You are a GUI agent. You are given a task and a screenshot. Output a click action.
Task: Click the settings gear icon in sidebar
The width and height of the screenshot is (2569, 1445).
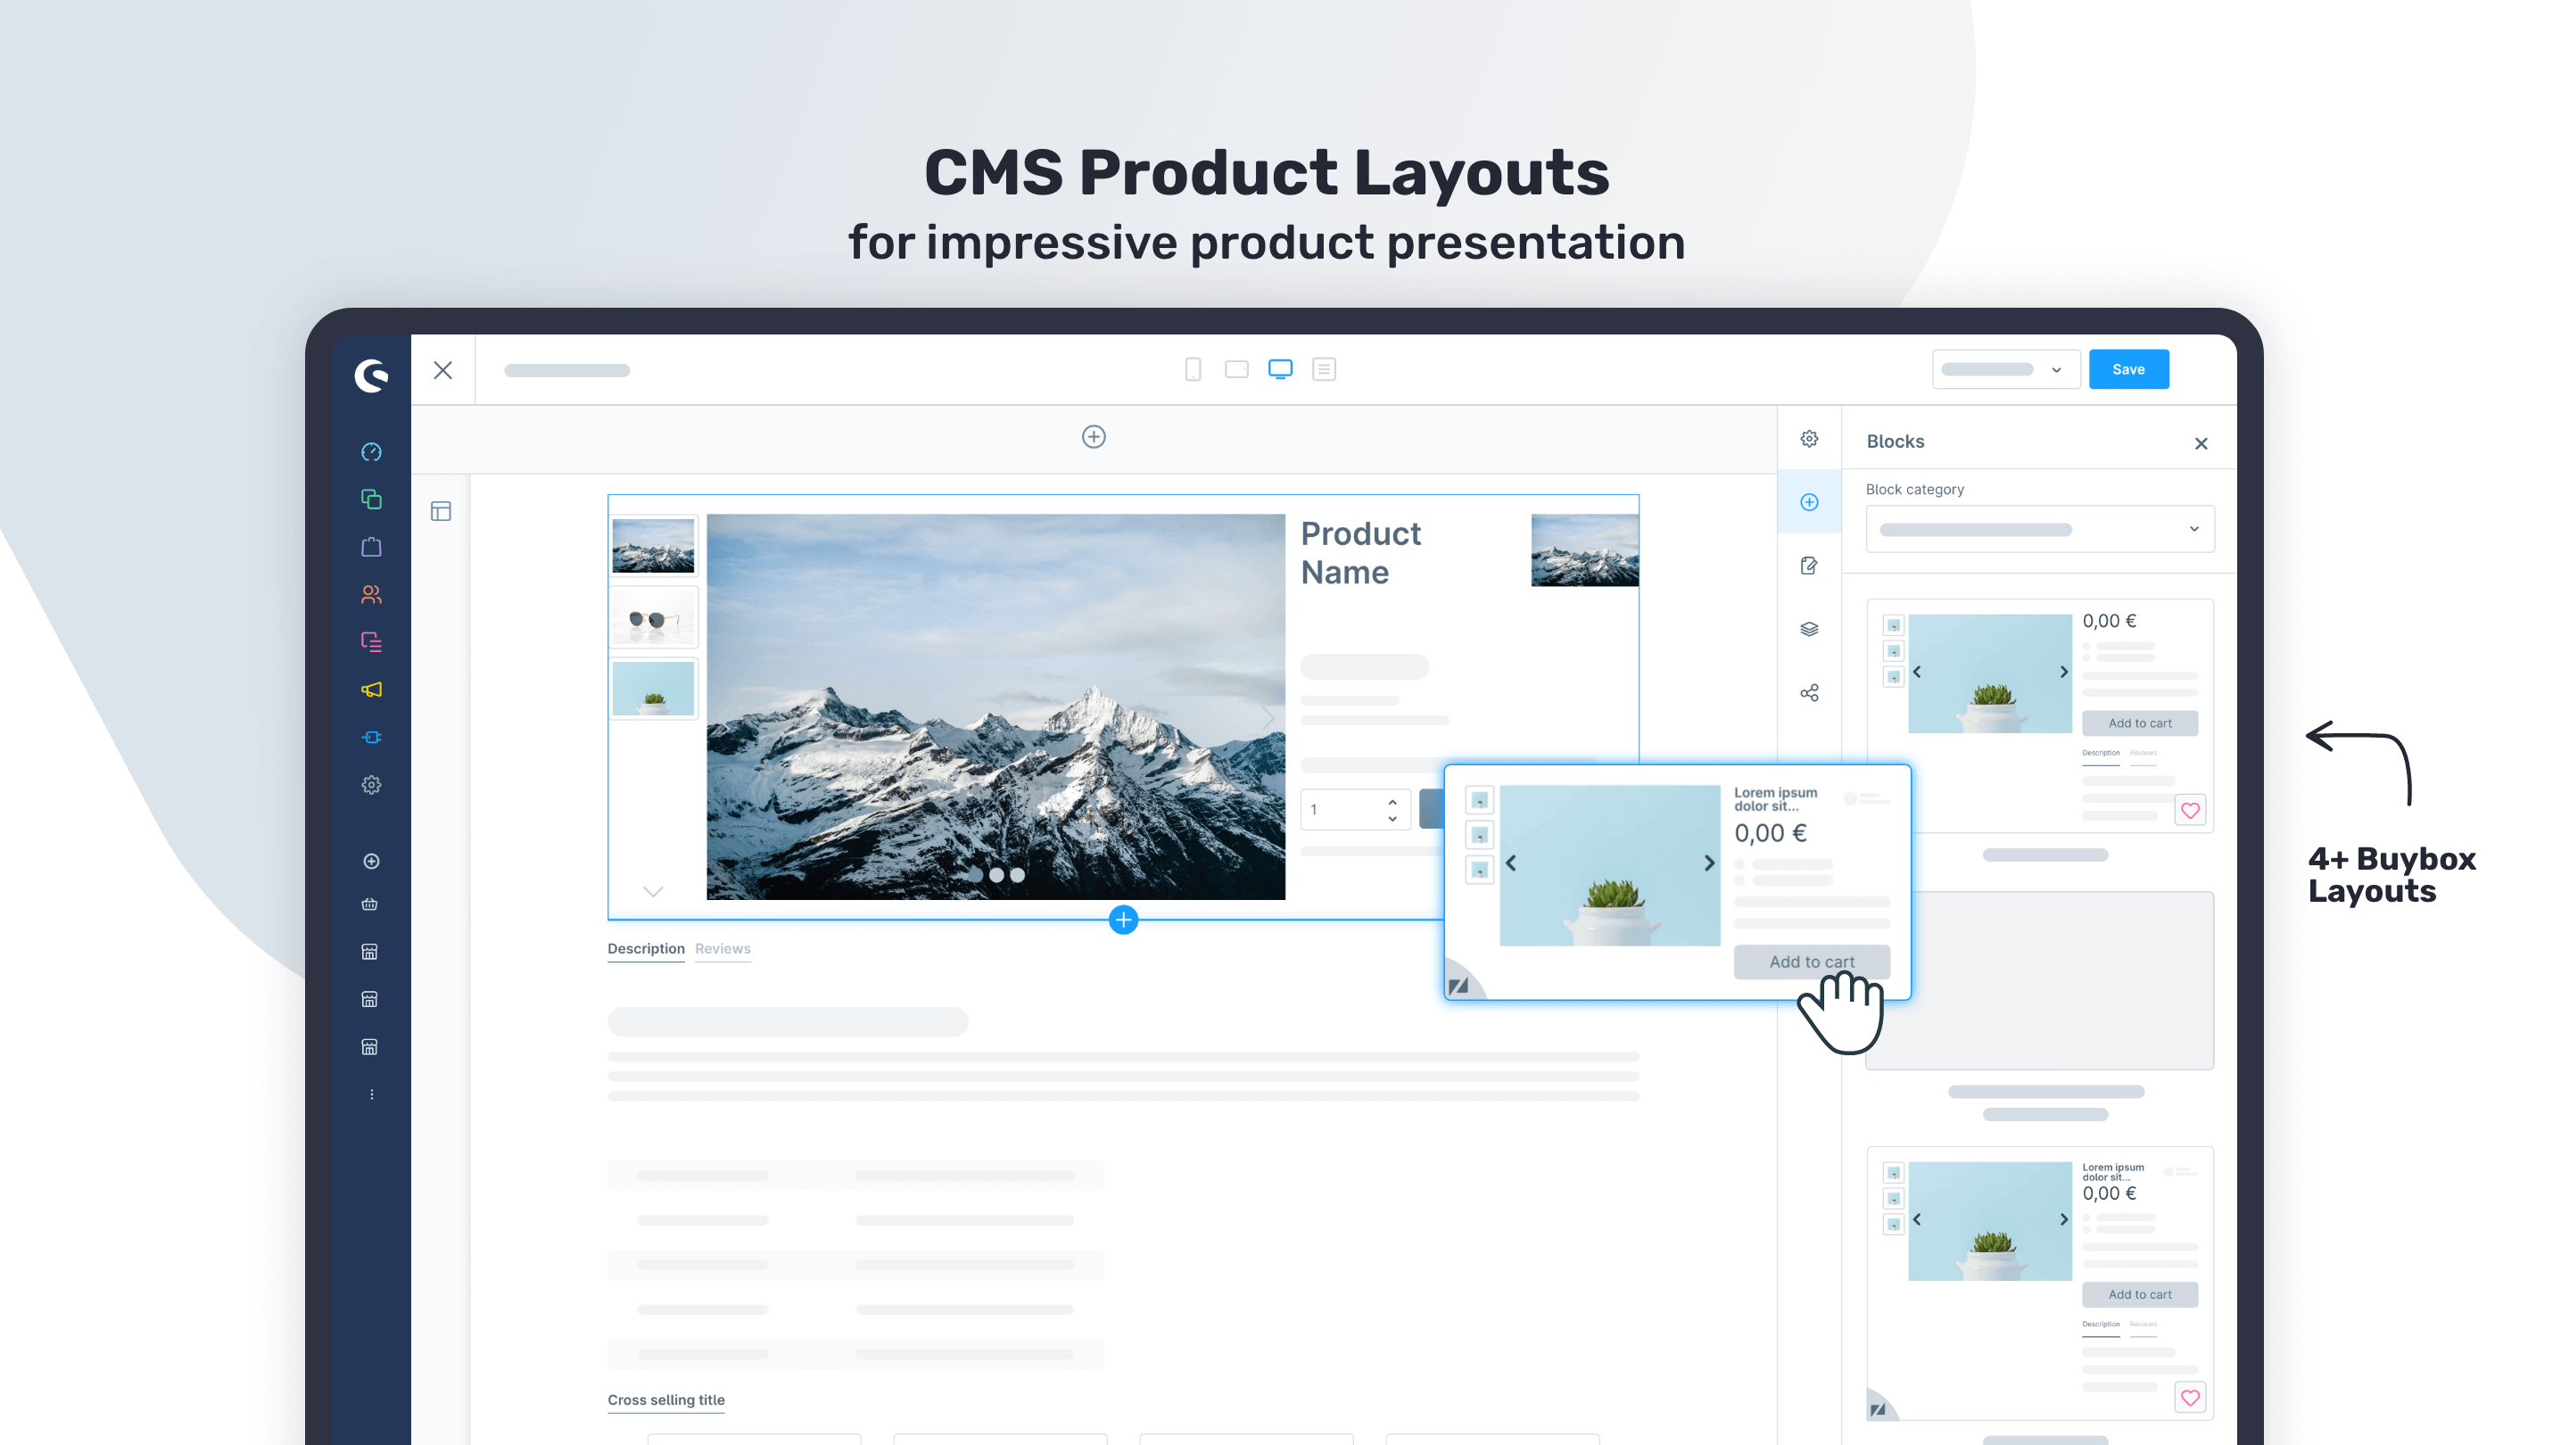(372, 785)
